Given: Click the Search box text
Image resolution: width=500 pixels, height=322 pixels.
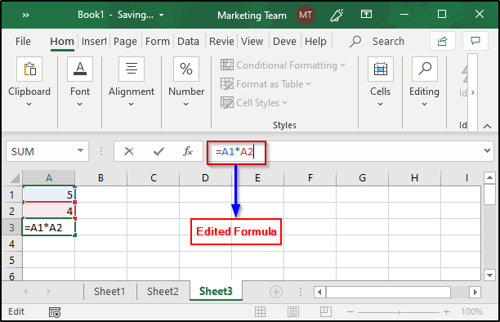Looking at the screenshot, I should coord(388,41).
